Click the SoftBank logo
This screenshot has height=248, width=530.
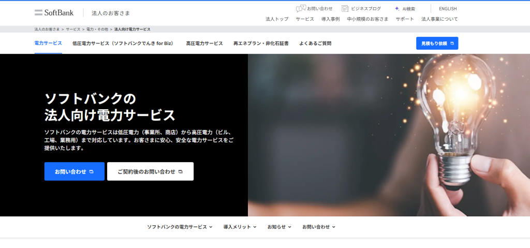[x=54, y=13]
